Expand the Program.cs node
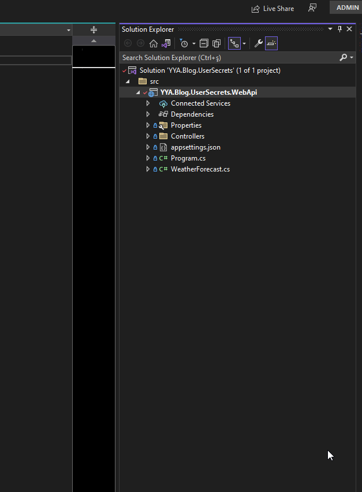362x492 pixels. 148,158
